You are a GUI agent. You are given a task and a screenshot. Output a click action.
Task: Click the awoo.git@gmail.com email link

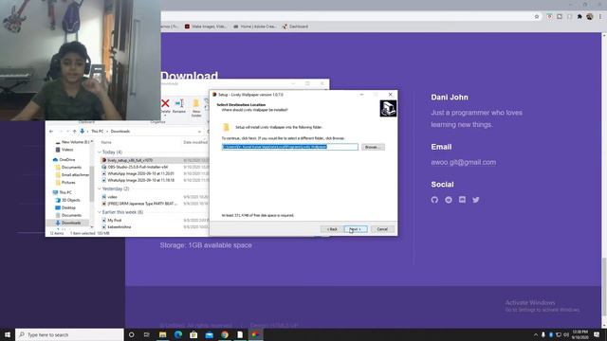(464, 162)
